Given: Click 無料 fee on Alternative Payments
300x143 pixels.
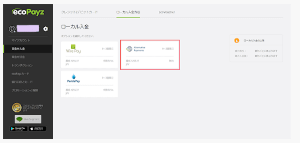Looking at the screenshot, I should (171, 61).
